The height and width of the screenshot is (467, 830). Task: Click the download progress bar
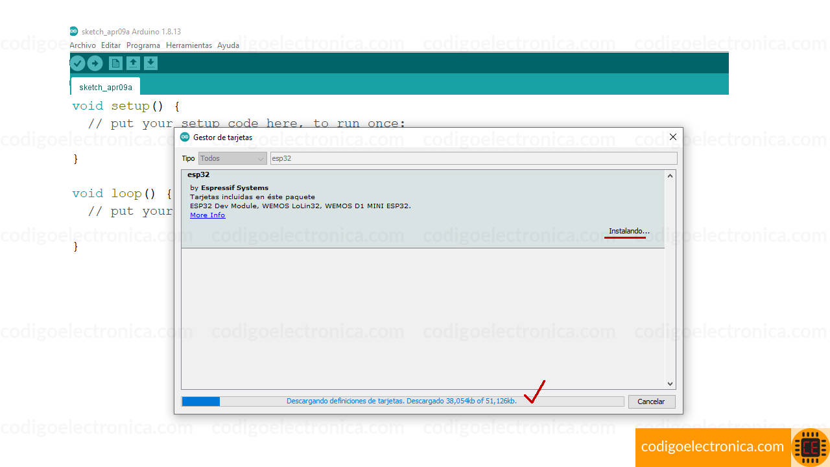coord(403,401)
